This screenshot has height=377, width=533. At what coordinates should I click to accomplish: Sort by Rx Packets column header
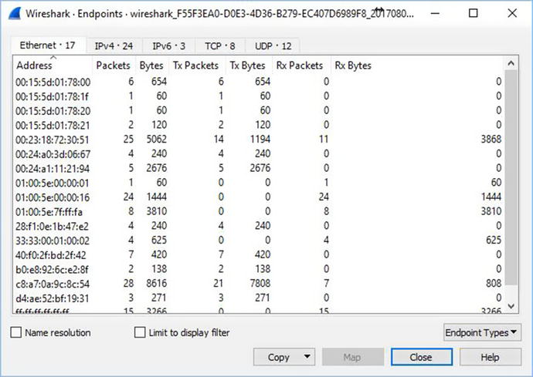tap(300, 66)
